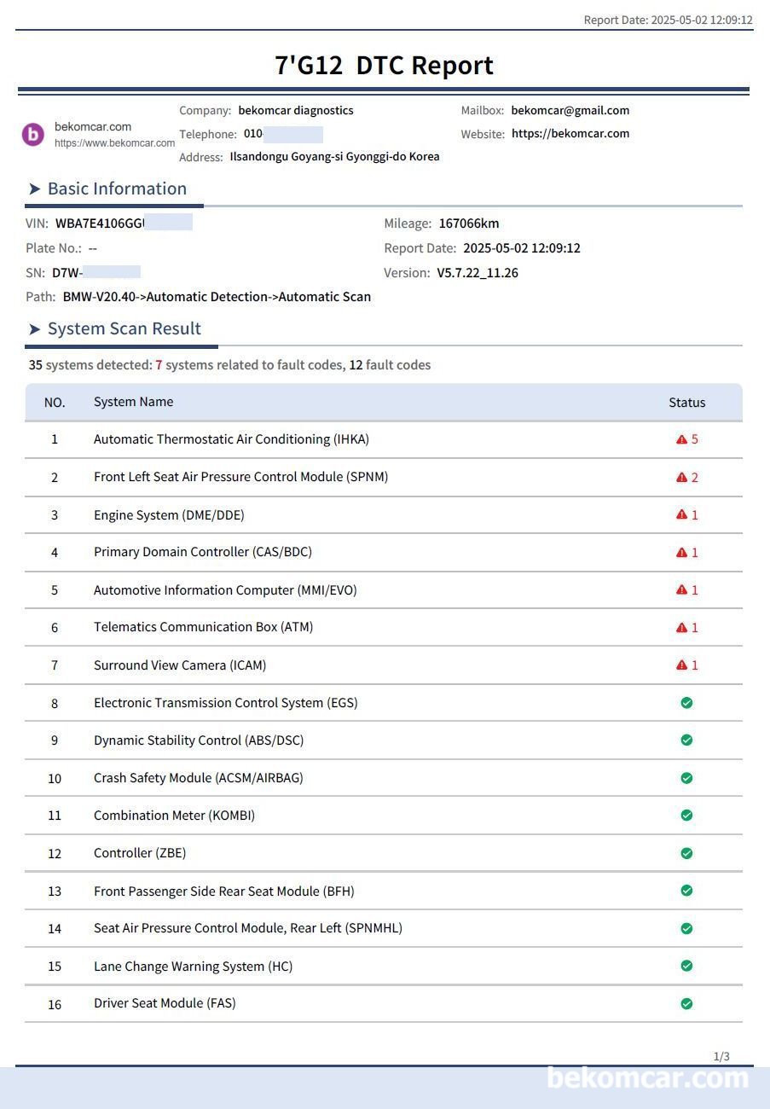Click the path "BMW-V20.40->Automatic Detection->Automatic Scan"
770x1109 pixels.
point(217,297)
